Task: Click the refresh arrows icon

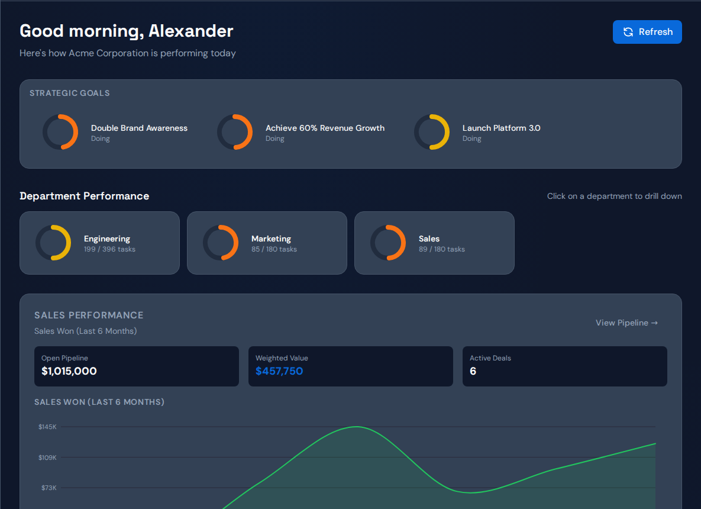Action: tap(628, 32)
